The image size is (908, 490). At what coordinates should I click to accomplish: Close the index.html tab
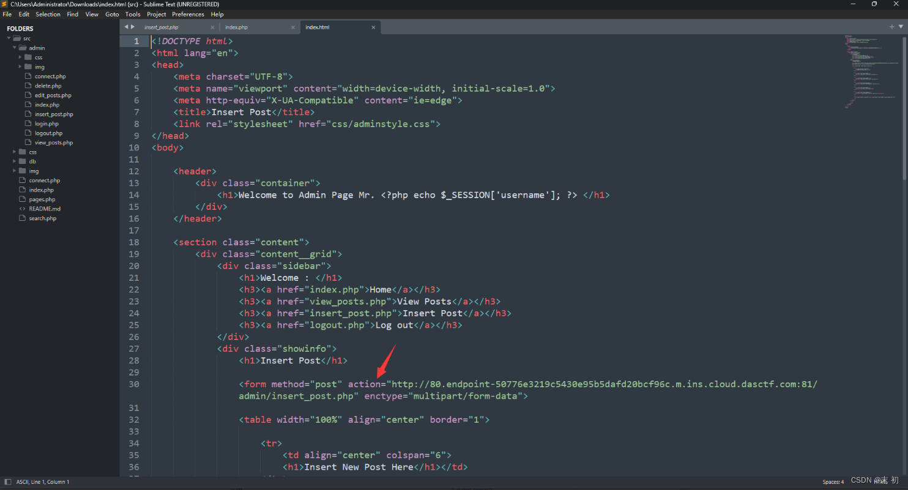click(x=373, y=28)
